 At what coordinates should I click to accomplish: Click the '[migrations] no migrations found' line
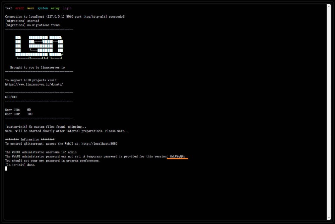tap(32, 25)
